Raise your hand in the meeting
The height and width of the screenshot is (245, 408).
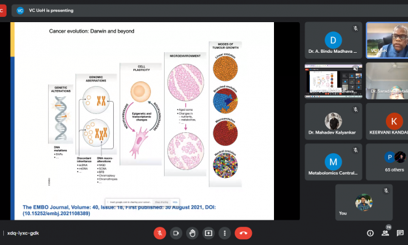[193, 233]
